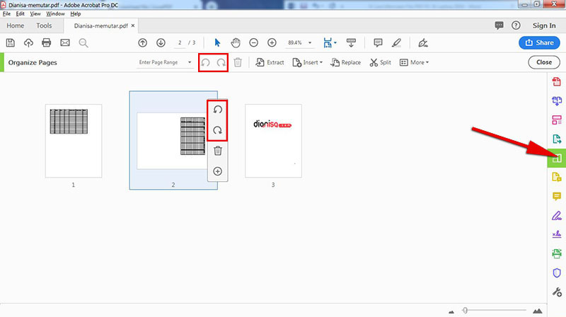Open the Help menu
The width and height of the screenshot is (566, 317).
(76, 13)
